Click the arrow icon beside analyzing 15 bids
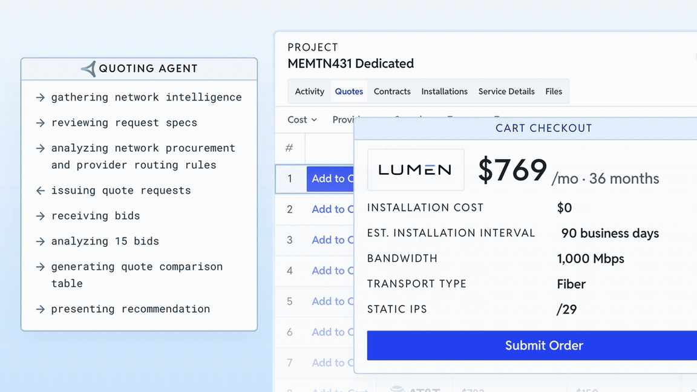Image resolution: width=697 pixels, height=392 pixels. (x=41, y=241)
